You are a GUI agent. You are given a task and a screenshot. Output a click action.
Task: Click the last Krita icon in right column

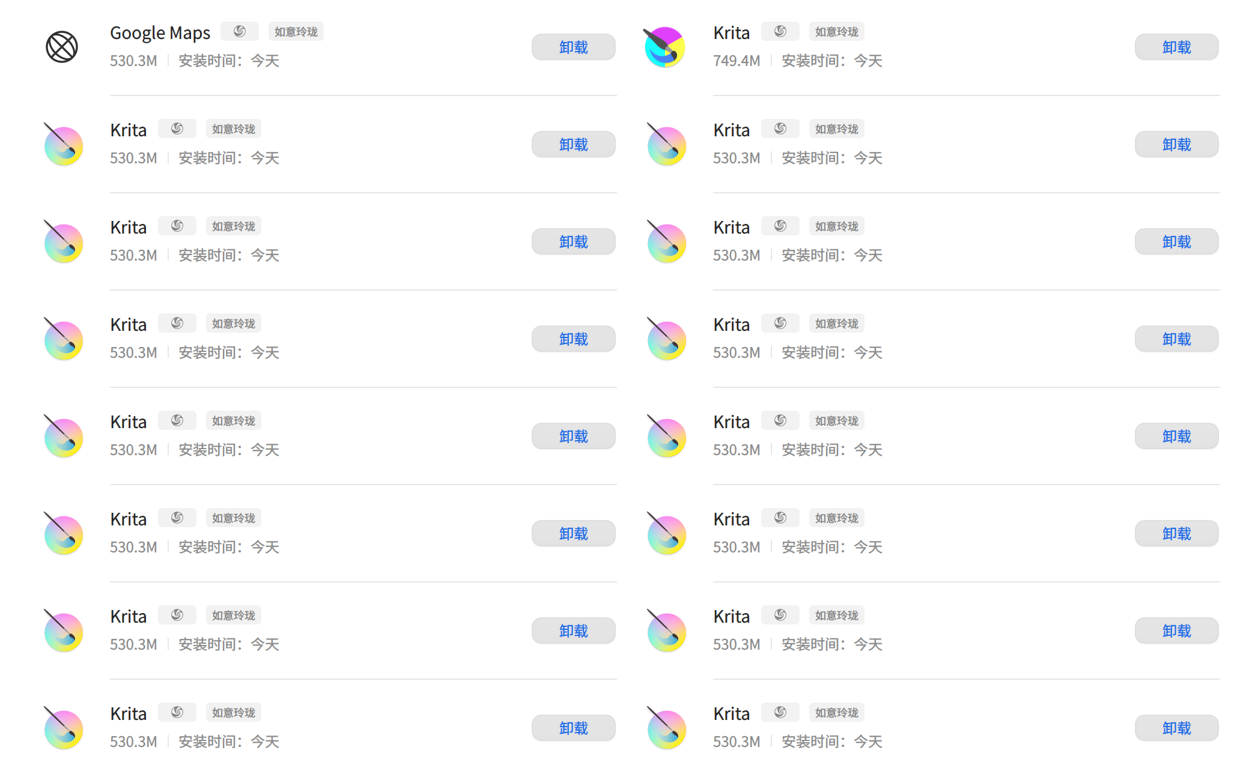666,728
